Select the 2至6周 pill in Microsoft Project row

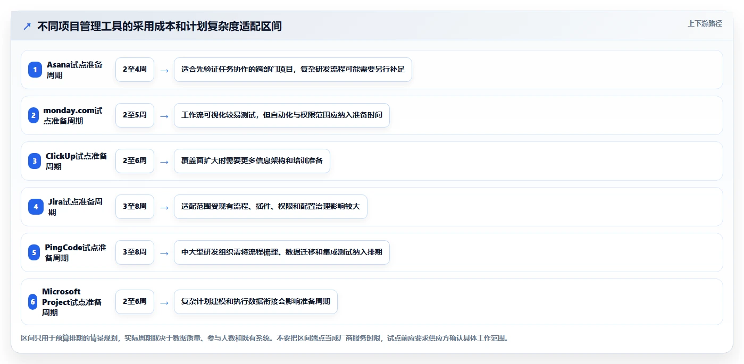tap(135, 302)
